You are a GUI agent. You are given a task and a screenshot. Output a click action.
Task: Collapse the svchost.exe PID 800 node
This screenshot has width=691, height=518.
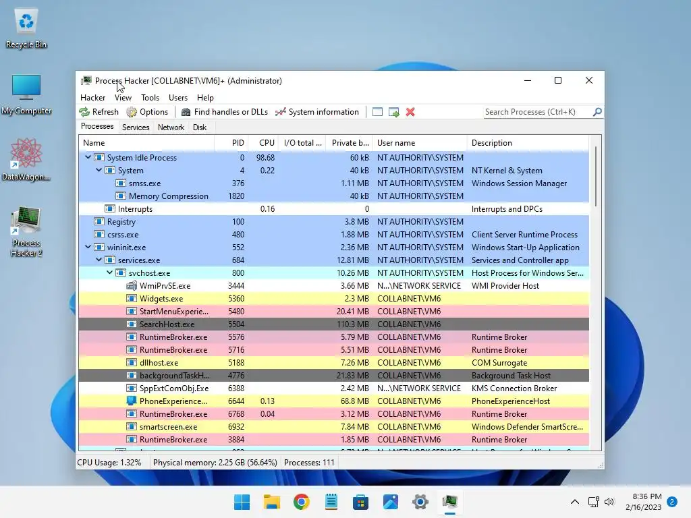pos(110,272)
